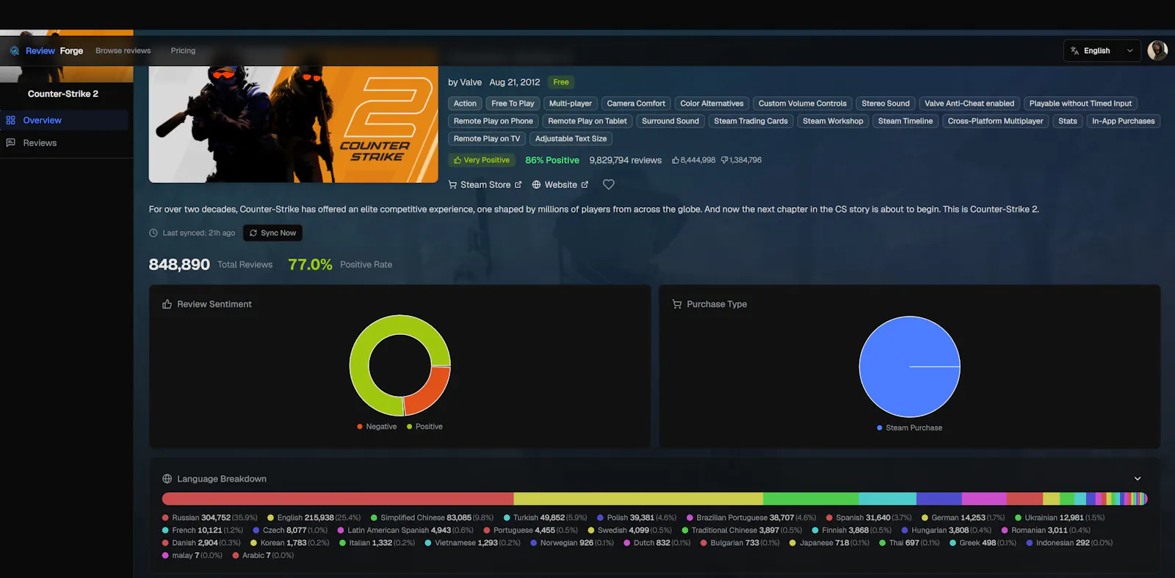1175x578 pixels.
Task: Click the Turkish 49,852 language entry
Action: point(545,518)
